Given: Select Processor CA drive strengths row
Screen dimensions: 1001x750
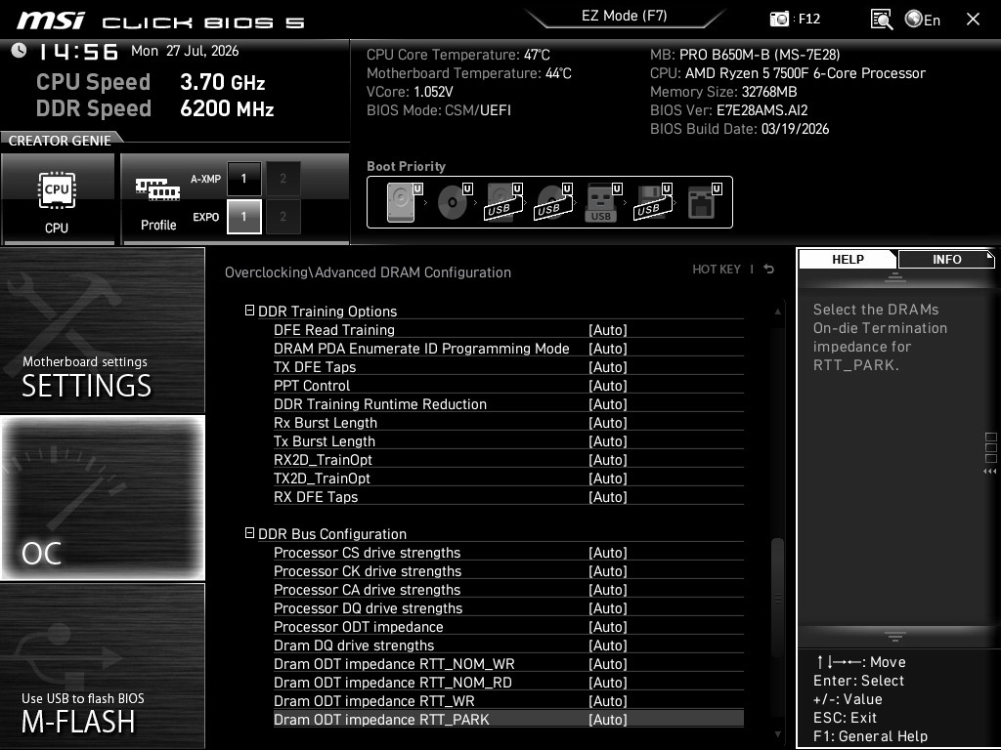Looking at the screenshot, I should tap(508, 589).
